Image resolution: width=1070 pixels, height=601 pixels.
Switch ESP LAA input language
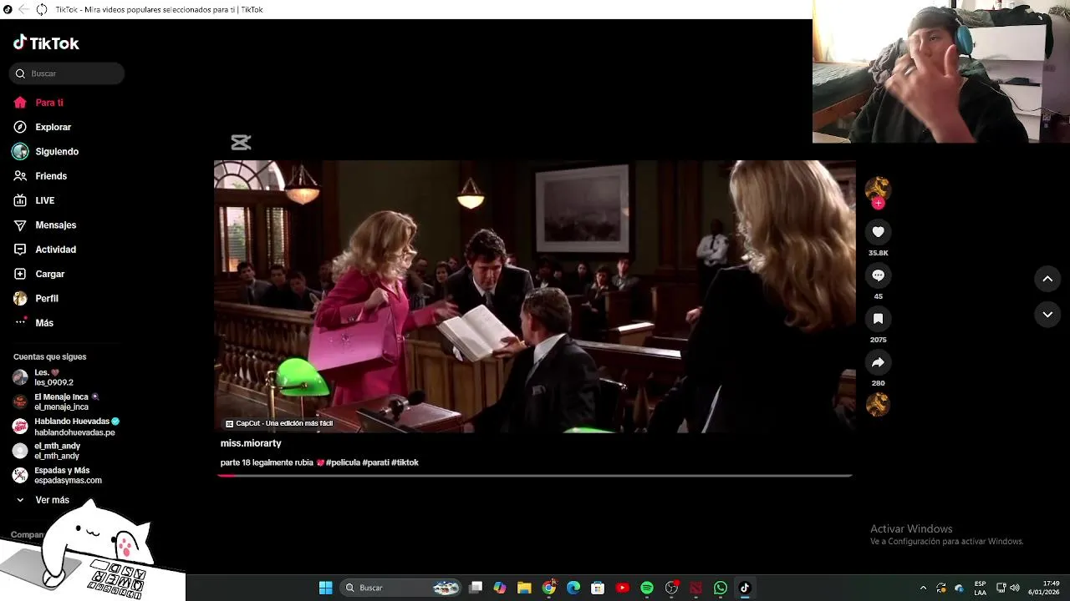[x=980, y=588]
